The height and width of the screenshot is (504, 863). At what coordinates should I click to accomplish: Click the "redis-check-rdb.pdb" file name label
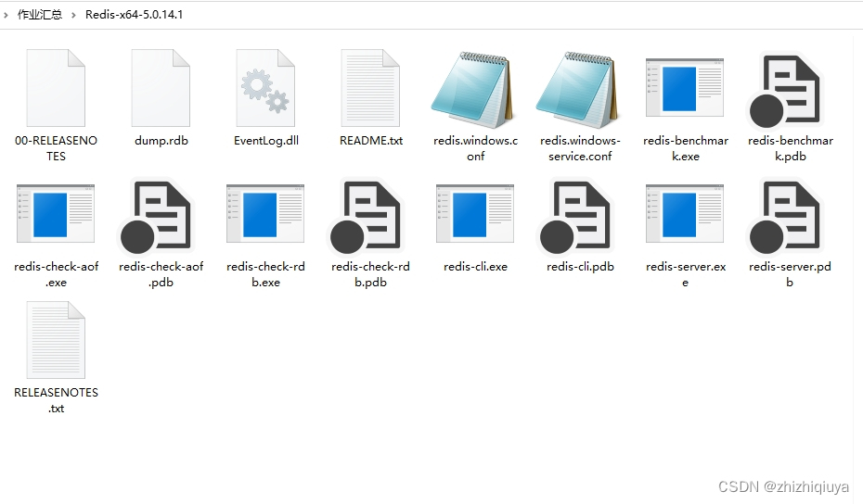(x=370, y=274)
